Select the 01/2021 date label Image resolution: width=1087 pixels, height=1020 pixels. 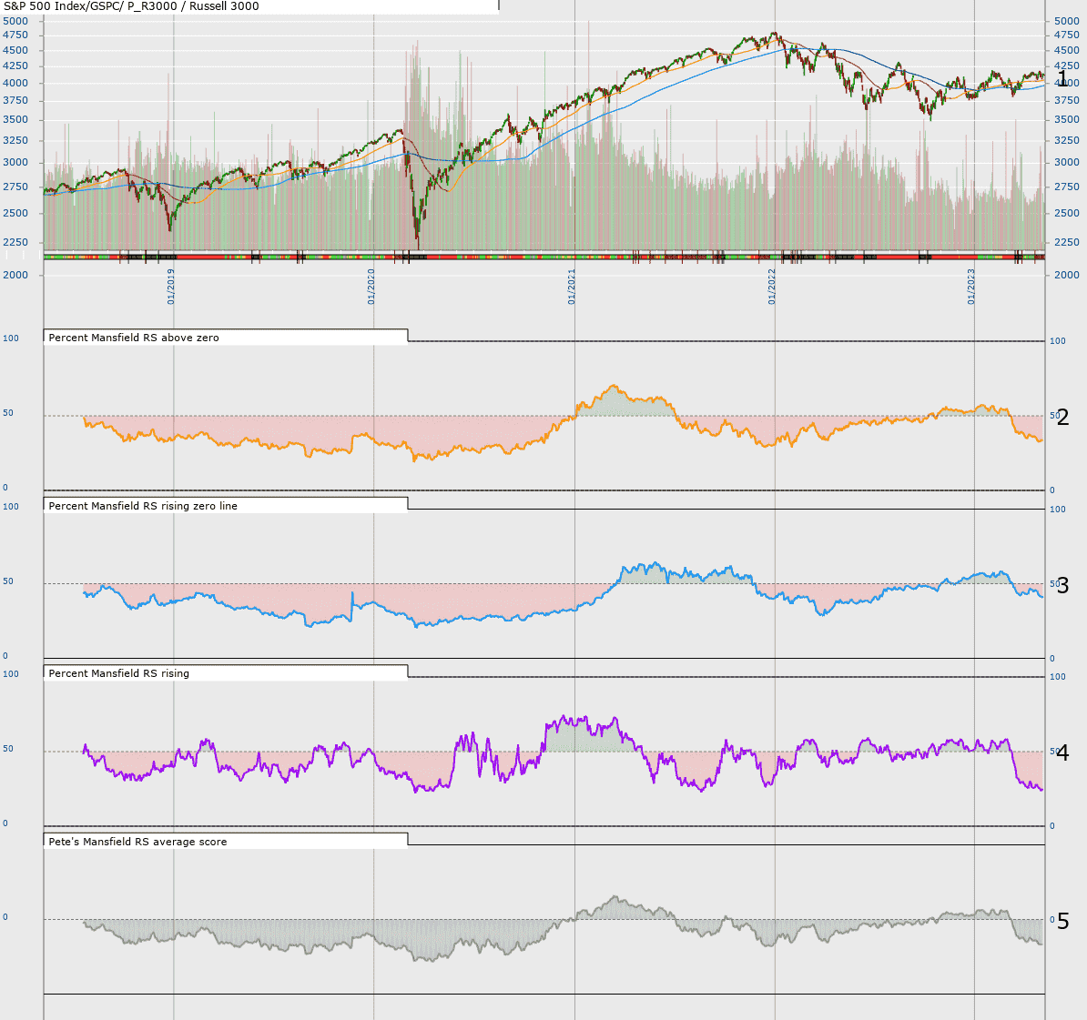click(x=572, y=287)
